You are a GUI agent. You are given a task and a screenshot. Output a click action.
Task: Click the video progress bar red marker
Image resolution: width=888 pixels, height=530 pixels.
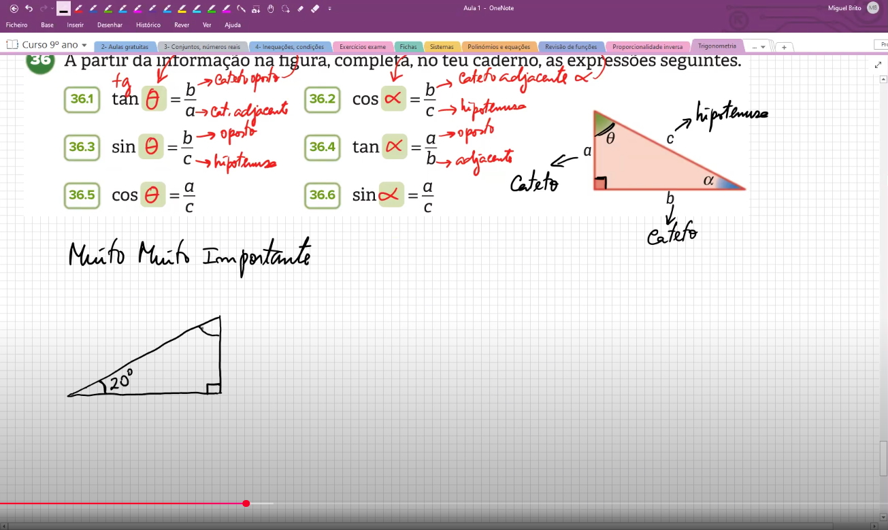246,503
